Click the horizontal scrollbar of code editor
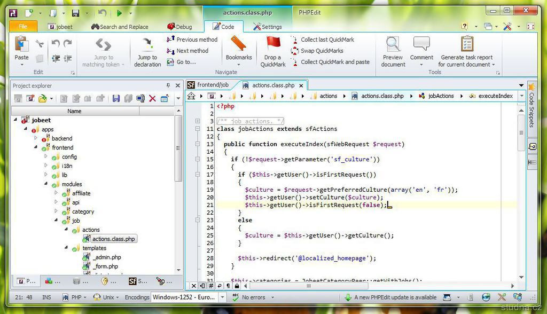547x314 pixels. coord(308,286)
